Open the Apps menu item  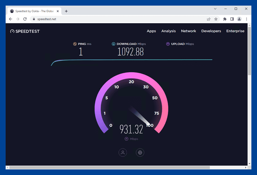pos(151,31)
